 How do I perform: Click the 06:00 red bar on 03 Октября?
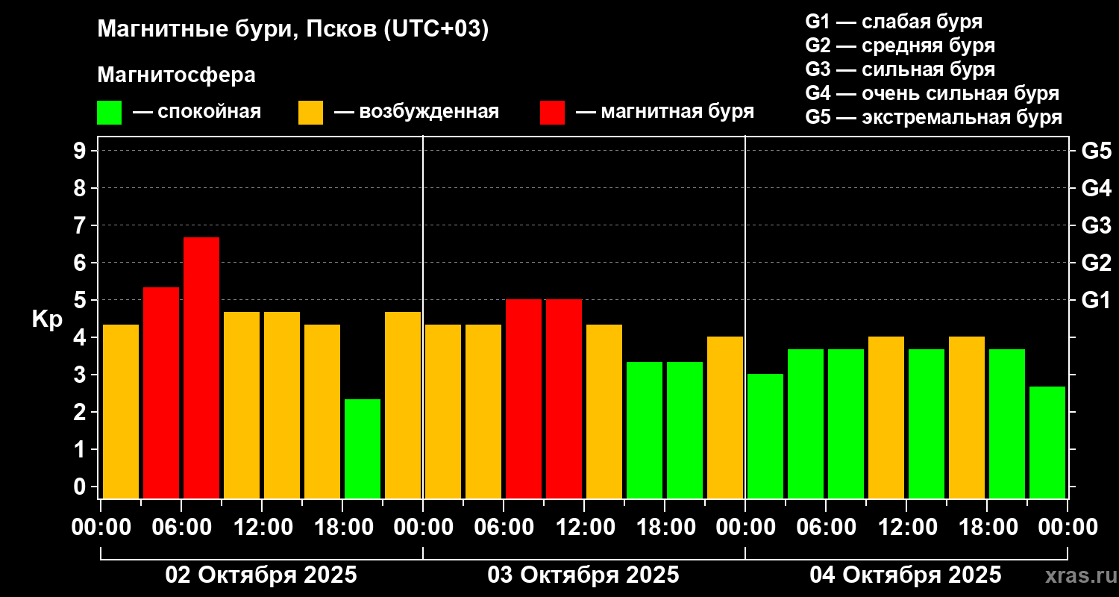point(524,398)
